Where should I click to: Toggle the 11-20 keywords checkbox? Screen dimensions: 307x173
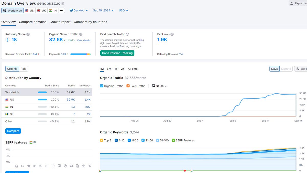pos(129,140)
